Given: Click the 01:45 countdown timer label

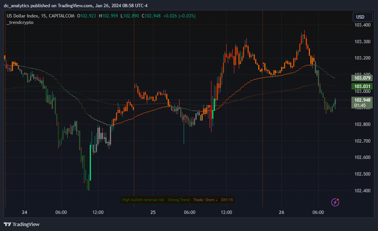Looking at the screenshot, I should 360,105.
